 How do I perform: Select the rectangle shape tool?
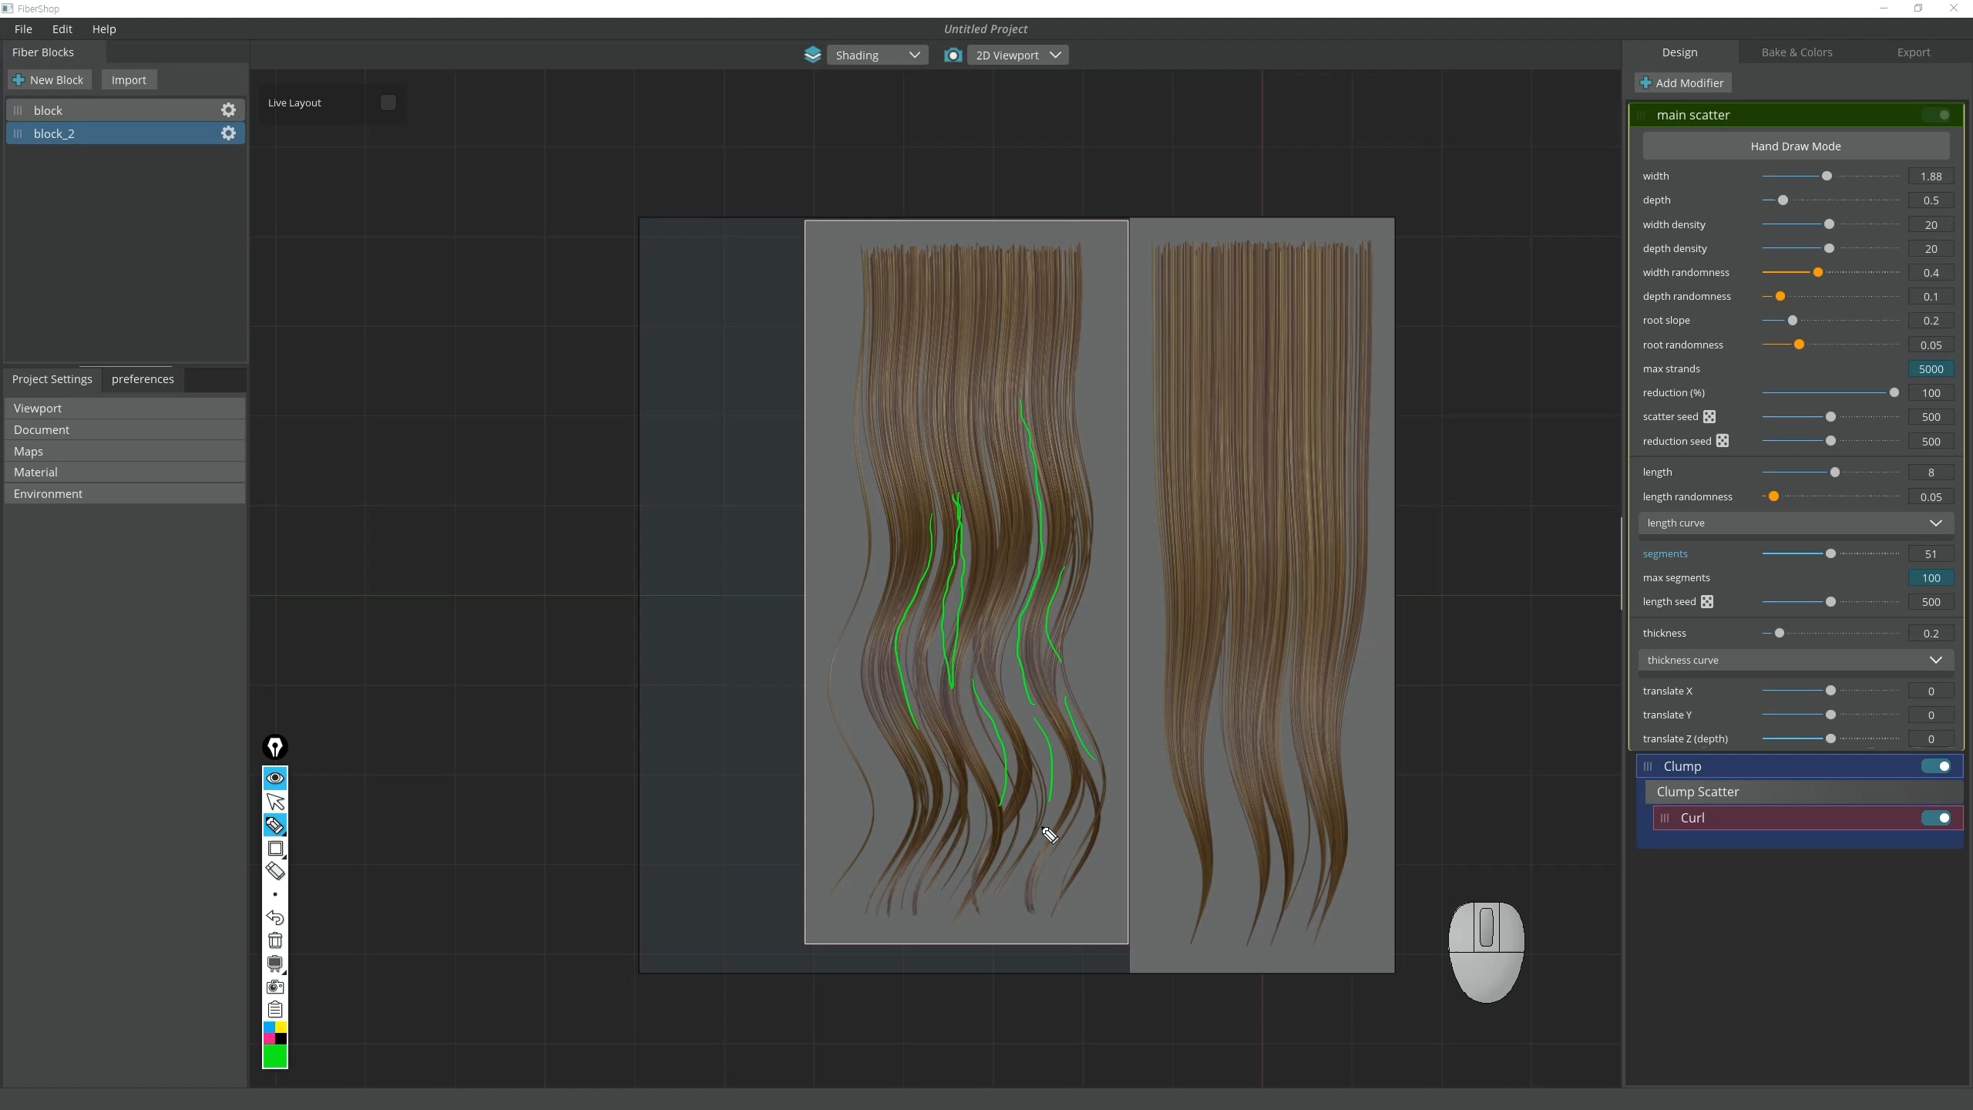(275, 848)
